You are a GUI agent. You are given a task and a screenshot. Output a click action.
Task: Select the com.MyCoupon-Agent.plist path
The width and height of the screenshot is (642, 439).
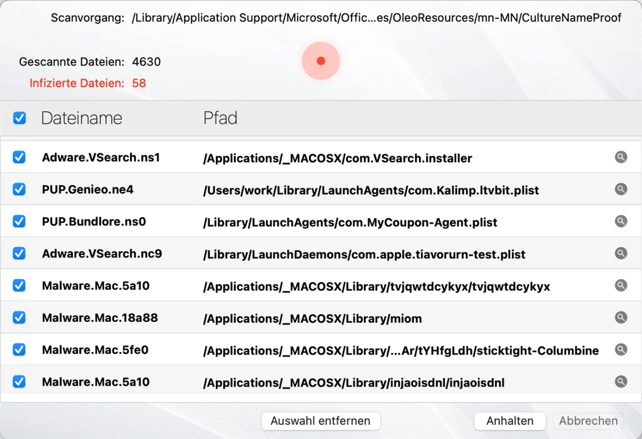click(350, 222)
